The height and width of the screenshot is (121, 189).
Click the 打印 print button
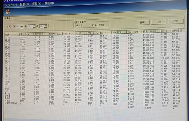pyautogui.click(x=176, y=21)
